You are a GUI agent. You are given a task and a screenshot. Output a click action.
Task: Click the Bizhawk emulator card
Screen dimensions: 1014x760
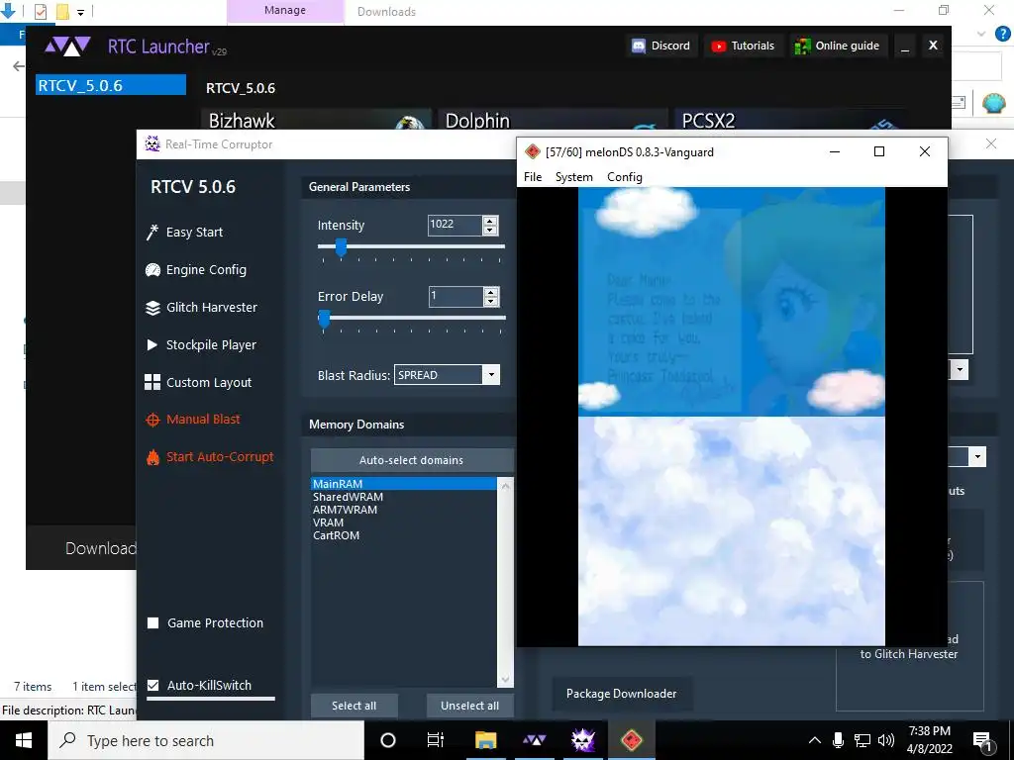[x=317, y=120]
